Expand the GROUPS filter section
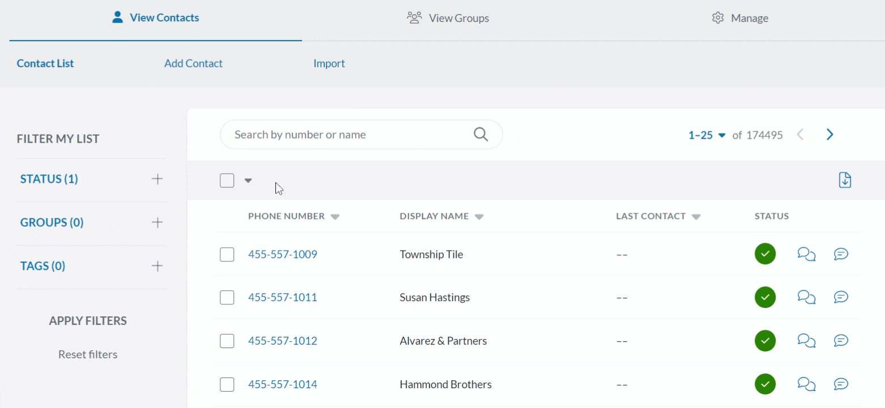The height and width of the screenshot is (408, 885). coord(157,222)
